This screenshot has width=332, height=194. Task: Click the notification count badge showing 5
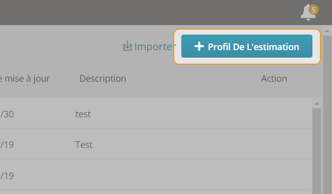(x=313, y=10)
